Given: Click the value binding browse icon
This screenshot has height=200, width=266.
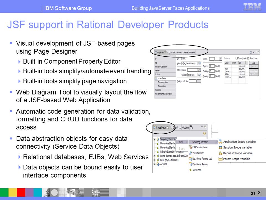Looking at the screenshot, I should point(199,63).
